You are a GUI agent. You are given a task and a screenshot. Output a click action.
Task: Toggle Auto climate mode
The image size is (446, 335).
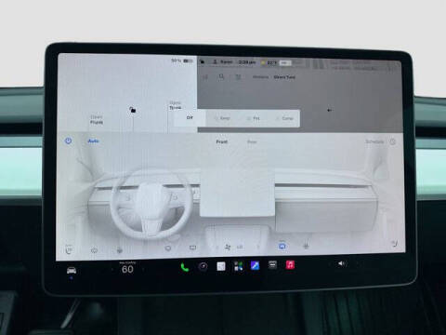93,141
